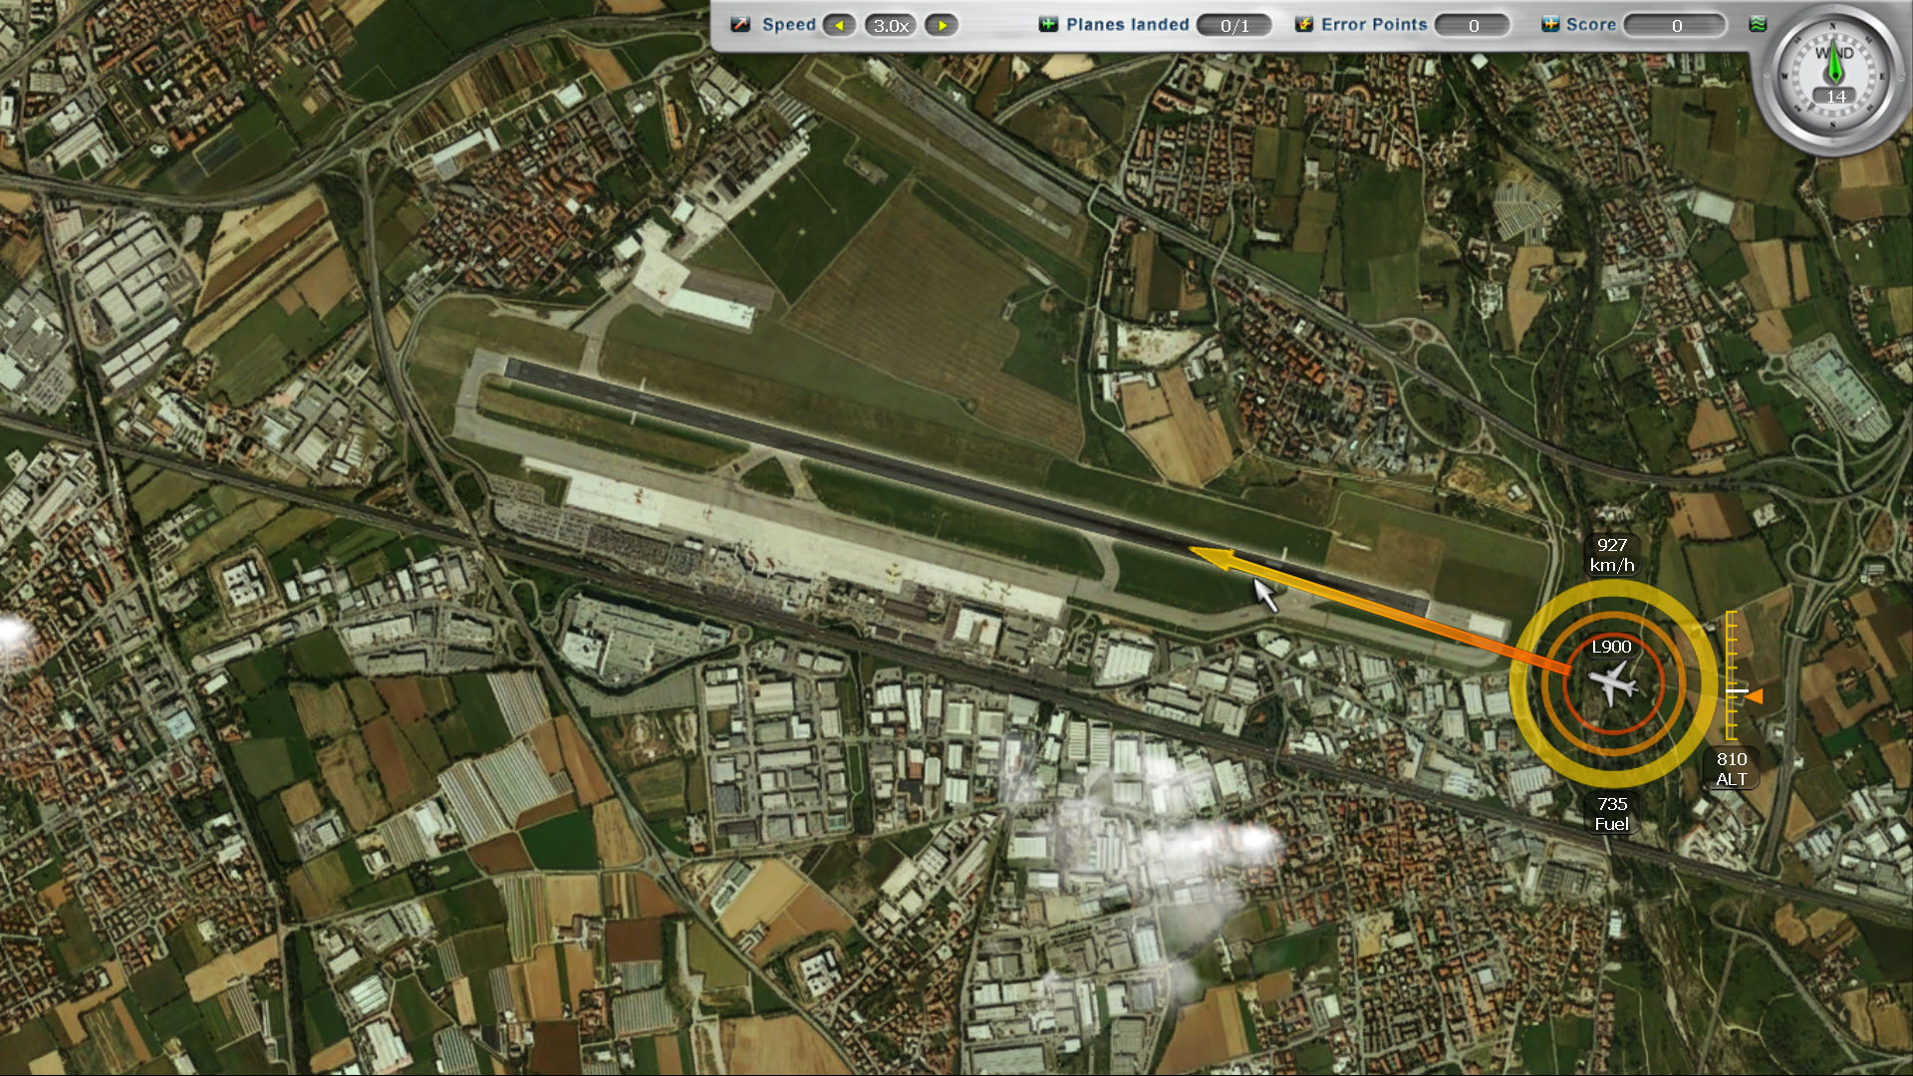This screenshot has width=1913, height=1076.
Task: Click the 810 ALT label
Action: [x=1731, y=768]
